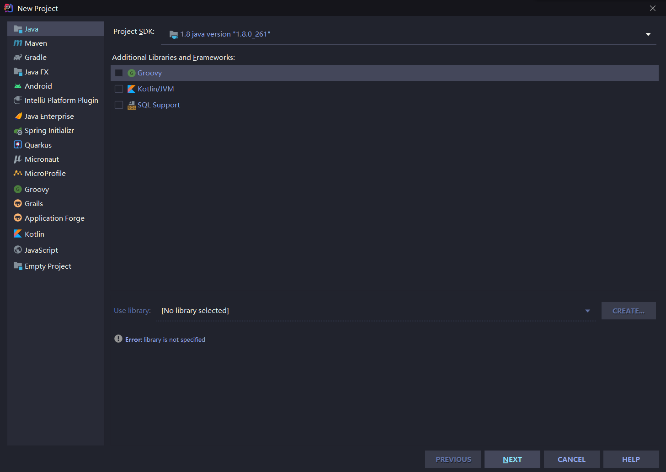Screen dimensions: 666x472
Task: Click the Micronaut mu icon
Action: 18,159
